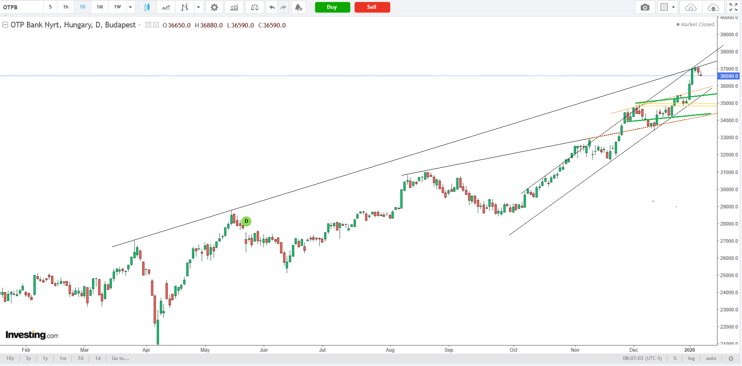
Task: Toggle log scale on price axis
Action: tap(692, 358)
